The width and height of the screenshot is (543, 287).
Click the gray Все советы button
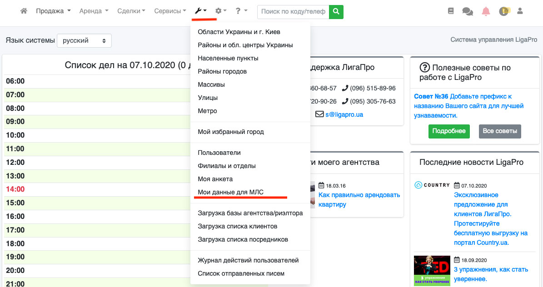(x=500, y=131)
